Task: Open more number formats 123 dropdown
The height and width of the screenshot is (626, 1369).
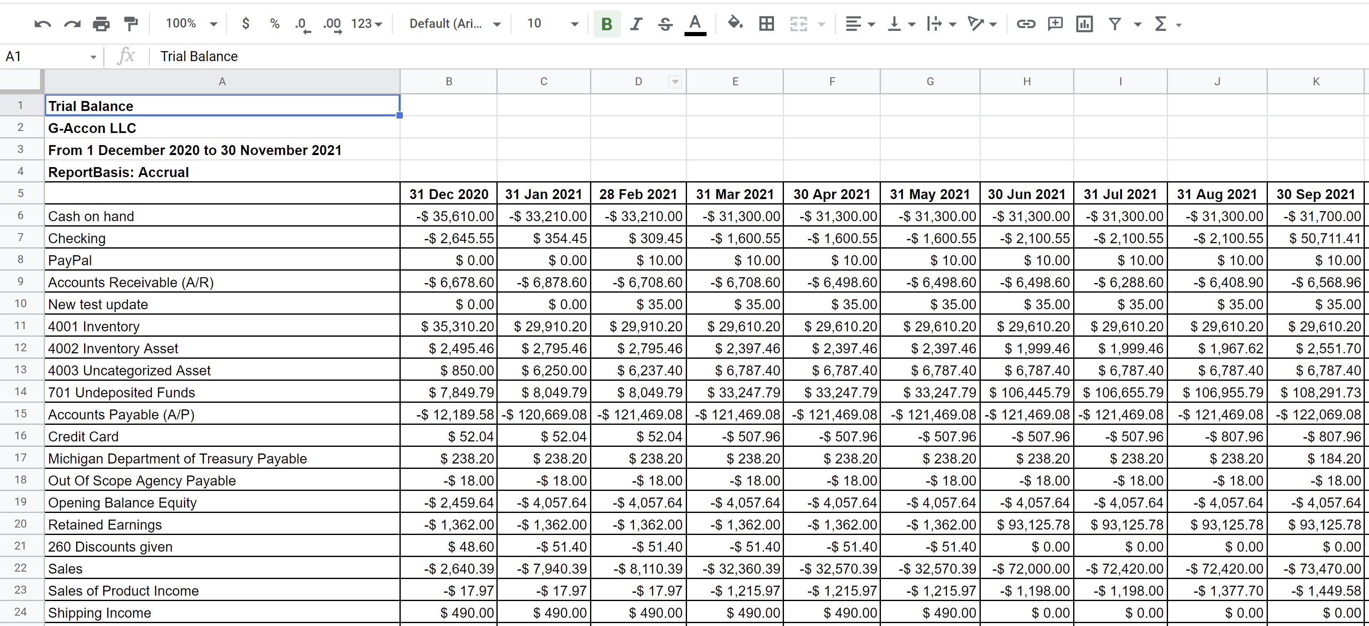Action: [x=367, y=24]
